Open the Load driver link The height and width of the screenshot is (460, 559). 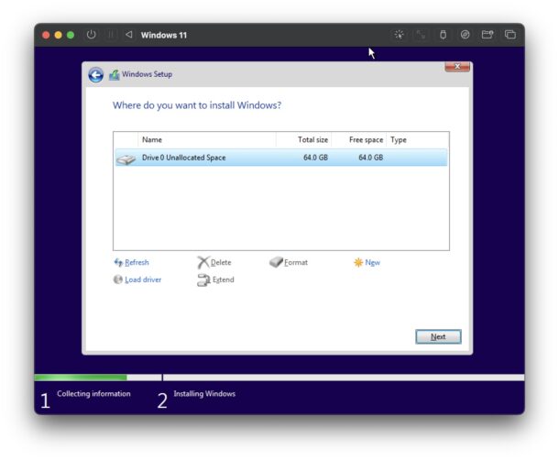pos(142,279)
